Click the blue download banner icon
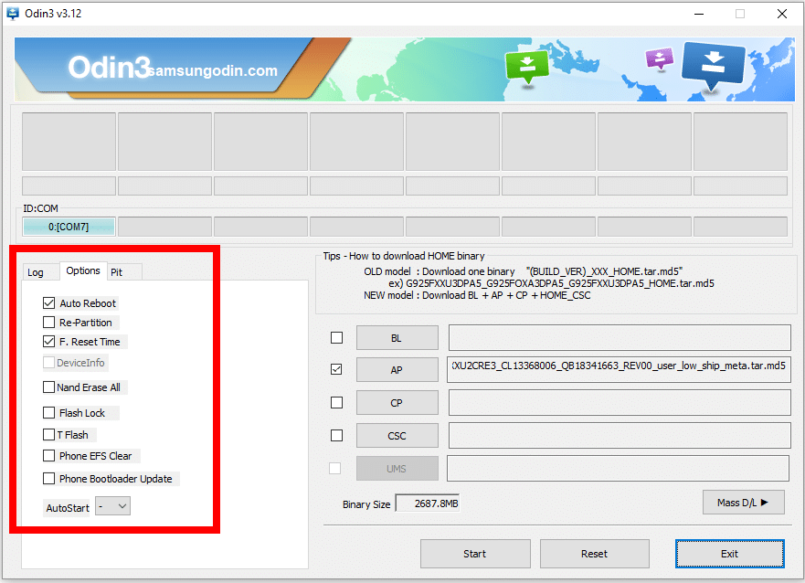The image size is (805, 583). point(713,66)
